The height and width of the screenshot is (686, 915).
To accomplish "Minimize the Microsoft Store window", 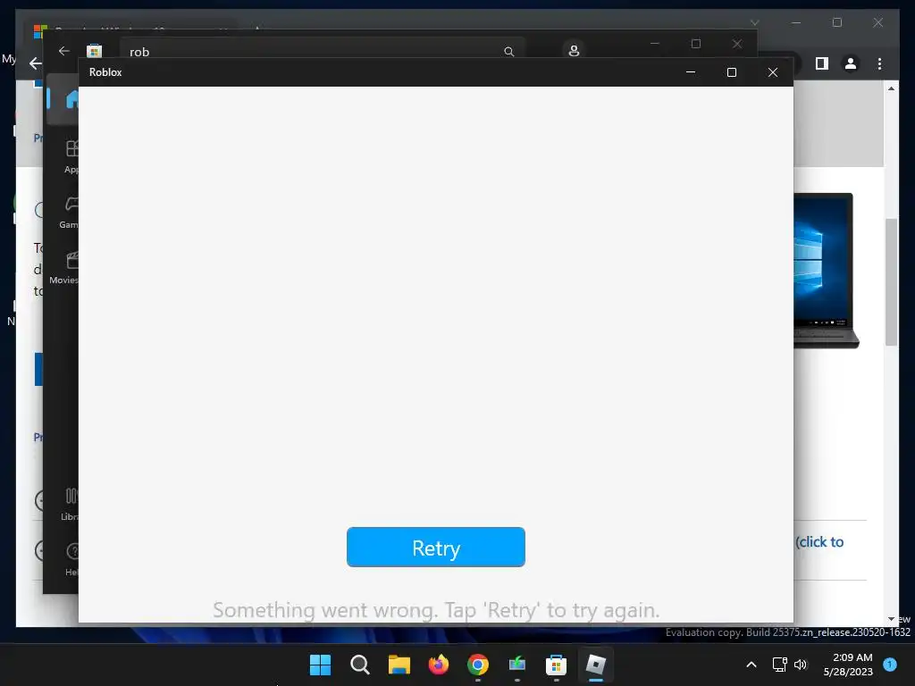I will pos(655,44).
